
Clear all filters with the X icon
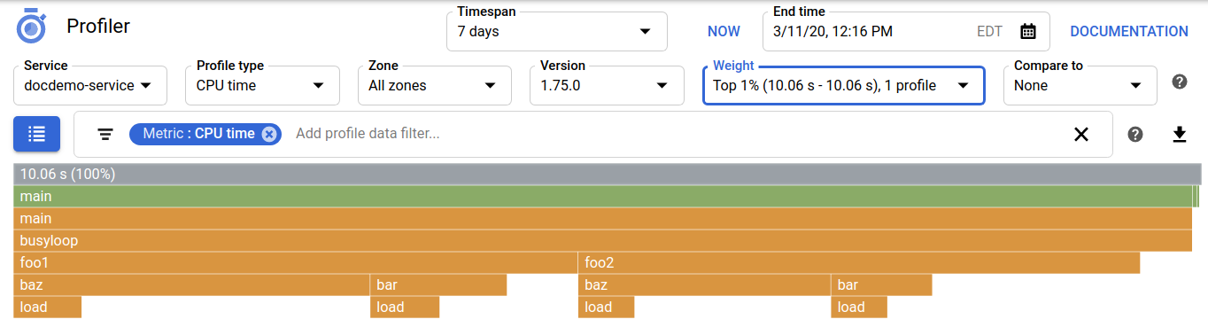coord(1080,135)
